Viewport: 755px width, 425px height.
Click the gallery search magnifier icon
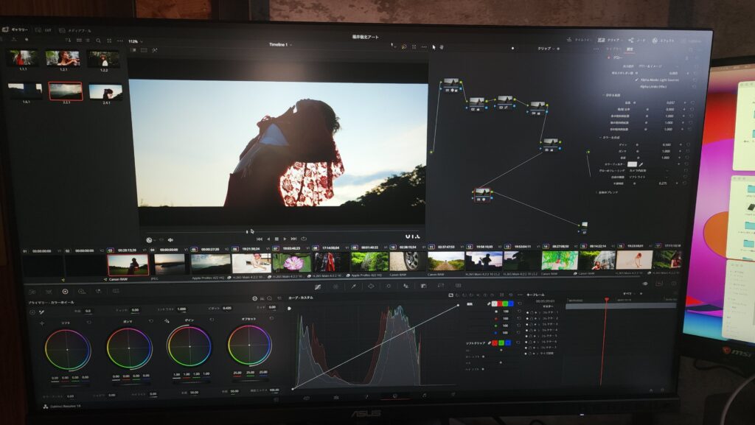coord(98,41)
